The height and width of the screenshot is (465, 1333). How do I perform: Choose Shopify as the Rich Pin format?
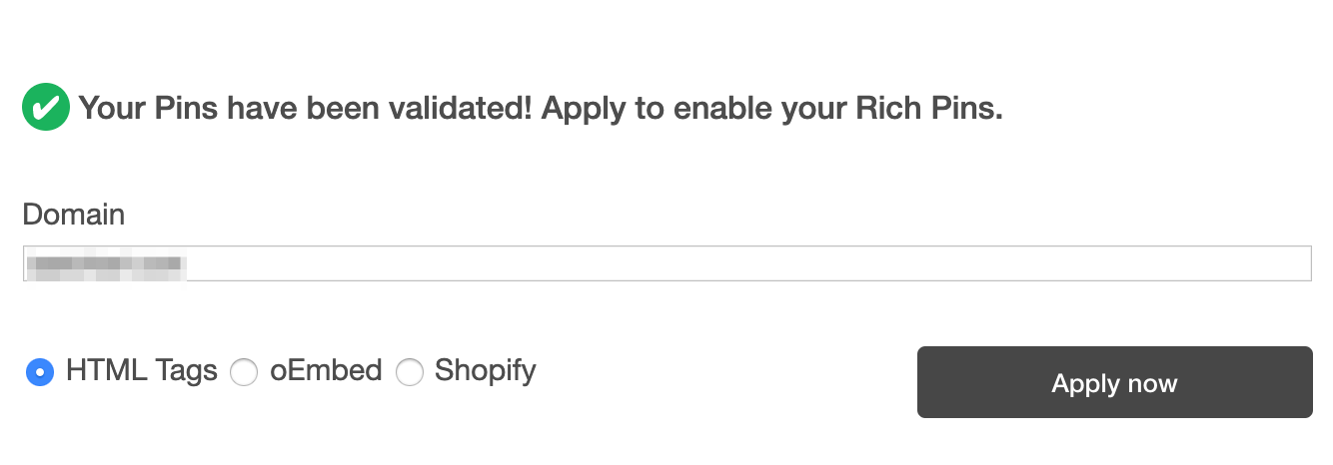(x=410, y=372)
